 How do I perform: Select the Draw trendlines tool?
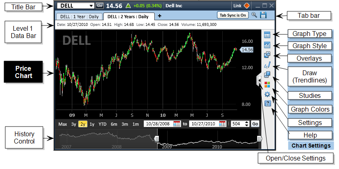(x=267, y=65)
